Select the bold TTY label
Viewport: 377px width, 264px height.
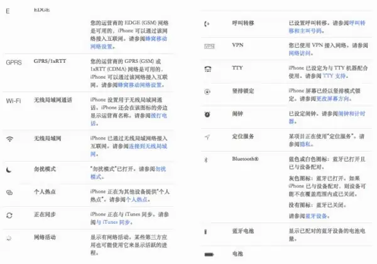click(238, 68)
